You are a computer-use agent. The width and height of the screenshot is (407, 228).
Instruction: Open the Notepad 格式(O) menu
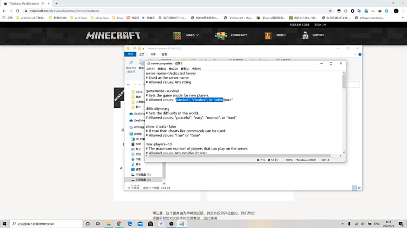pyautogui.click(x=173, y=69)
